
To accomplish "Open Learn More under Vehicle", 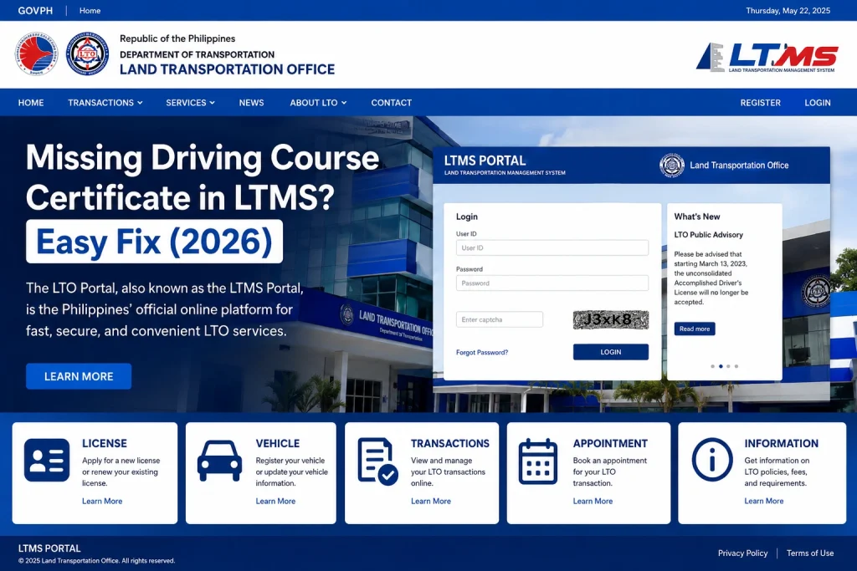I will click(275, 501).
